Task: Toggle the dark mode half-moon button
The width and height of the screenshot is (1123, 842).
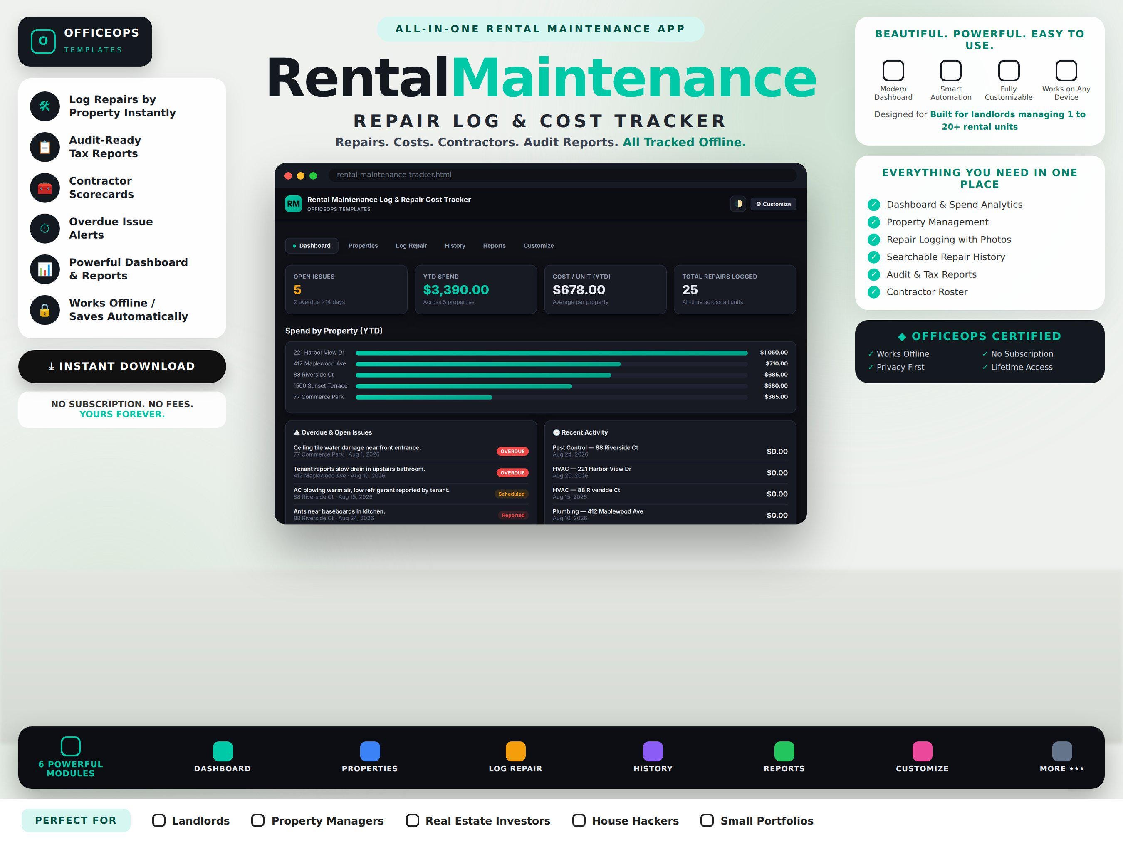Action: 738,203
